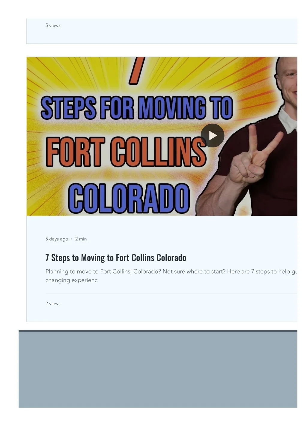Click the blue "COLORADO" text in thumbnail

(x=129, y=199)
